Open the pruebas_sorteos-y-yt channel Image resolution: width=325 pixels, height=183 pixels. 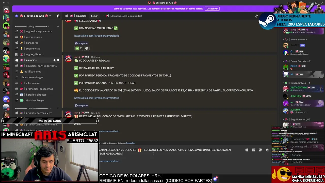pyautogui.click(x=37, y=113)
